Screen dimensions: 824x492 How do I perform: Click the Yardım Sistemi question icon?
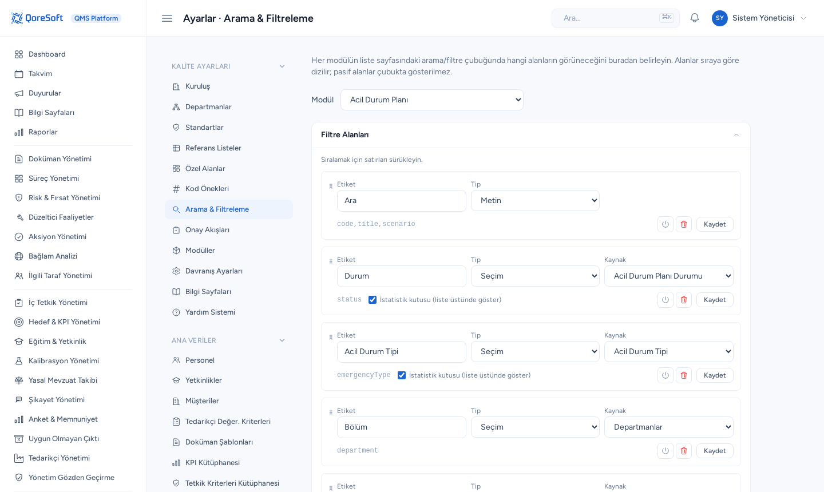[176, 312]
